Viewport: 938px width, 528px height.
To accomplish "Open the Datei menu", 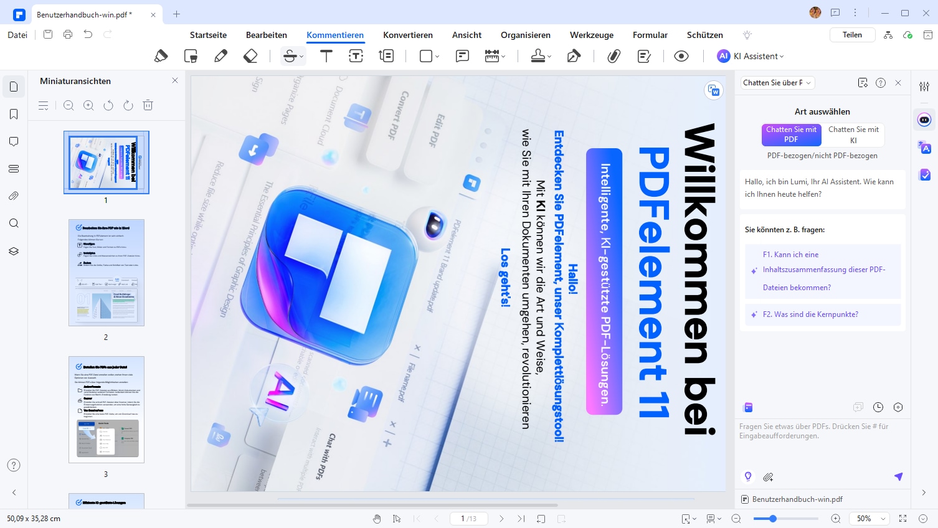I will (x=17, y=35).
